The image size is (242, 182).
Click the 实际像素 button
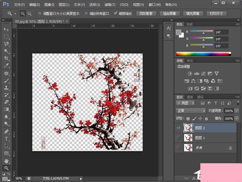146,14
